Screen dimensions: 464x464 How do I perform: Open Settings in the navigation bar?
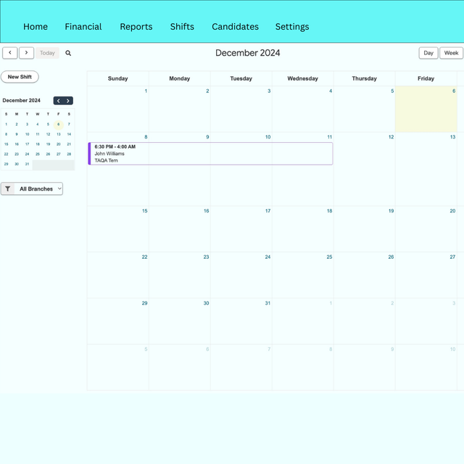pos(292,27)
